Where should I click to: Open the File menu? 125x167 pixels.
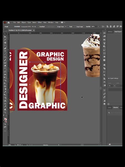tap(14, 22)
